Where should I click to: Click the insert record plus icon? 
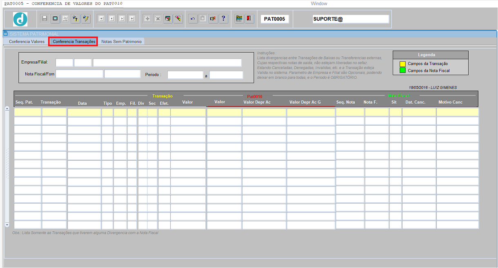(x=147, y=19)
